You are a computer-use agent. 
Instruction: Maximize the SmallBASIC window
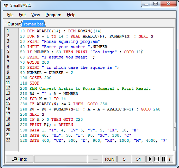(x=156, y=4)
